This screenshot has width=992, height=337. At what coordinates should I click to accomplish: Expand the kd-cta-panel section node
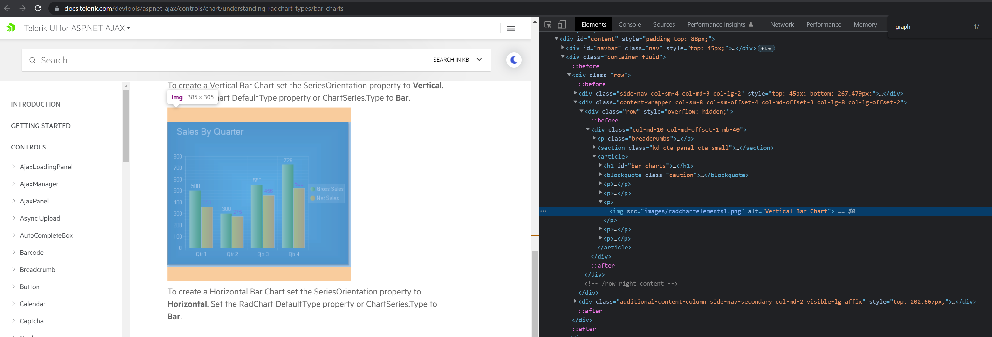(x=594, y=147)
